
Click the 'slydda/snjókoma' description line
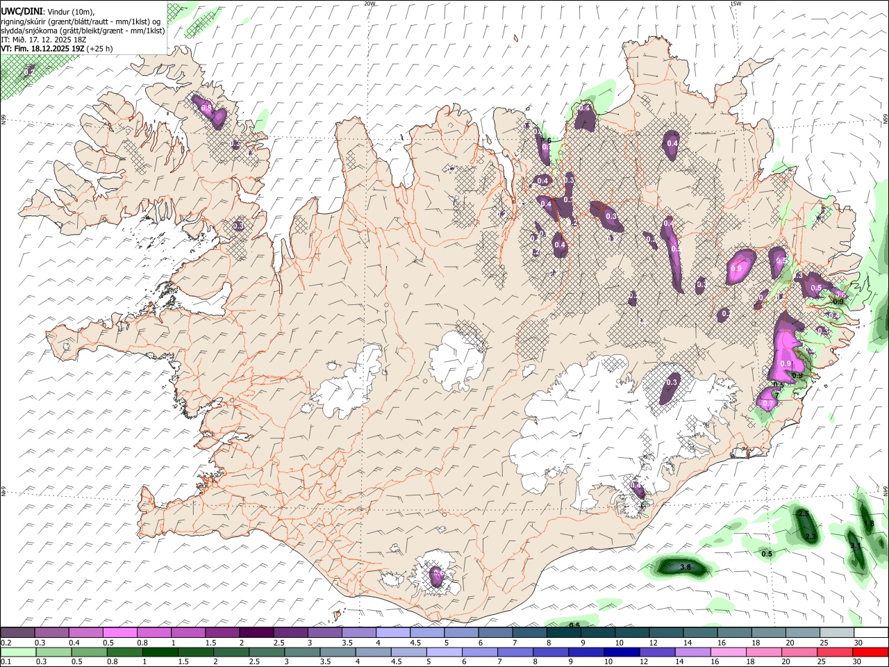pyautogui.click(x=83, y=31)
